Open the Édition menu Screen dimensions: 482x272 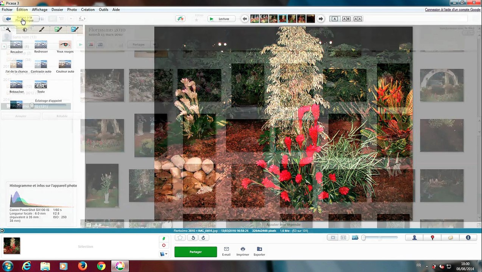pyautogui.click(x=22, y=9)
